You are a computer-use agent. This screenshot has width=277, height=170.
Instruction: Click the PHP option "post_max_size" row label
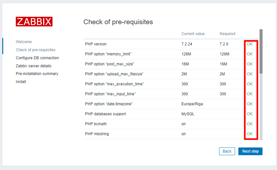[x=110, y=64]
